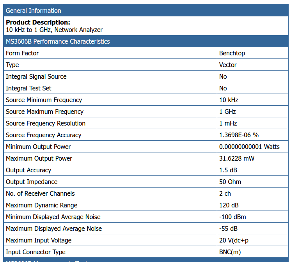Select the Minimum Output Power label

click(38, 147)
